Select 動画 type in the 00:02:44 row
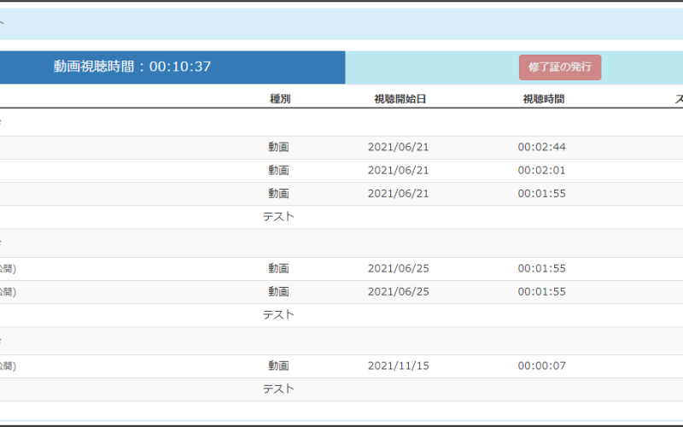This screenshot has height=427, width=683. (x=278, y=147)
